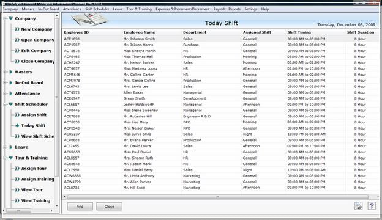This screenshot has height=220, width=382.
Task: Expand the Leave tree node
Action: coord(11,147)
